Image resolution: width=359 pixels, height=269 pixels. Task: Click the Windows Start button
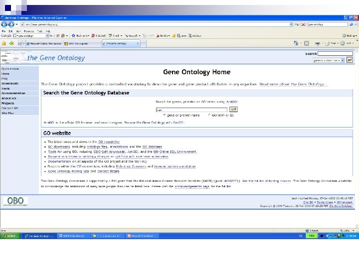click(10, 236)
